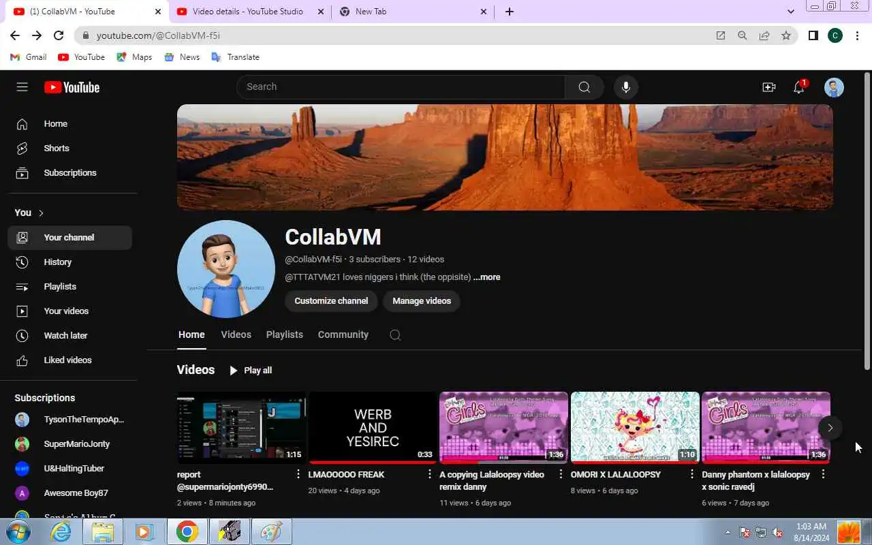Activate voice search microphone
Image resolution: width=872 pixels, height=545 pixels.
625,87
